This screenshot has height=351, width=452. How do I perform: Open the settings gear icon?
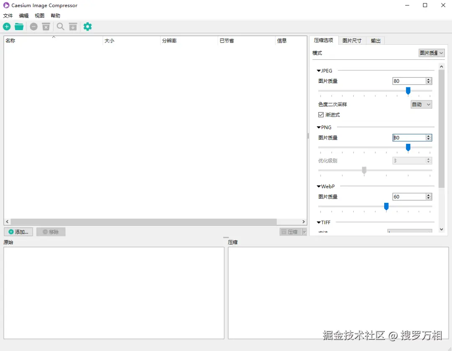[87, 26]
